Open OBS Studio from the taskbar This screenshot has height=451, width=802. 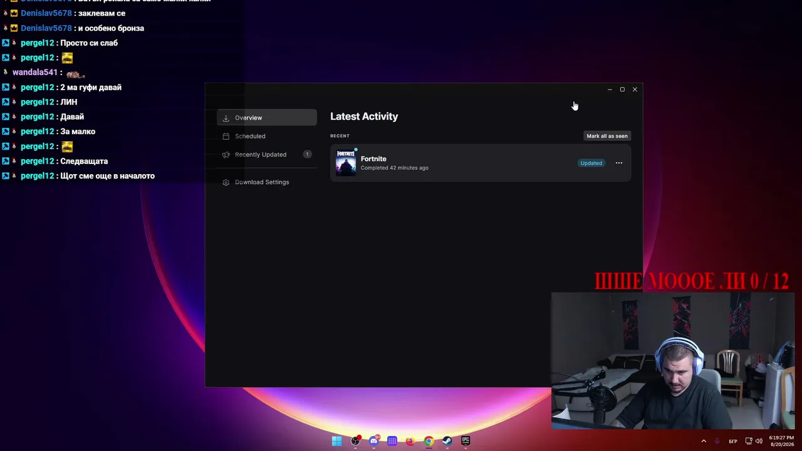tap(355, 441)
